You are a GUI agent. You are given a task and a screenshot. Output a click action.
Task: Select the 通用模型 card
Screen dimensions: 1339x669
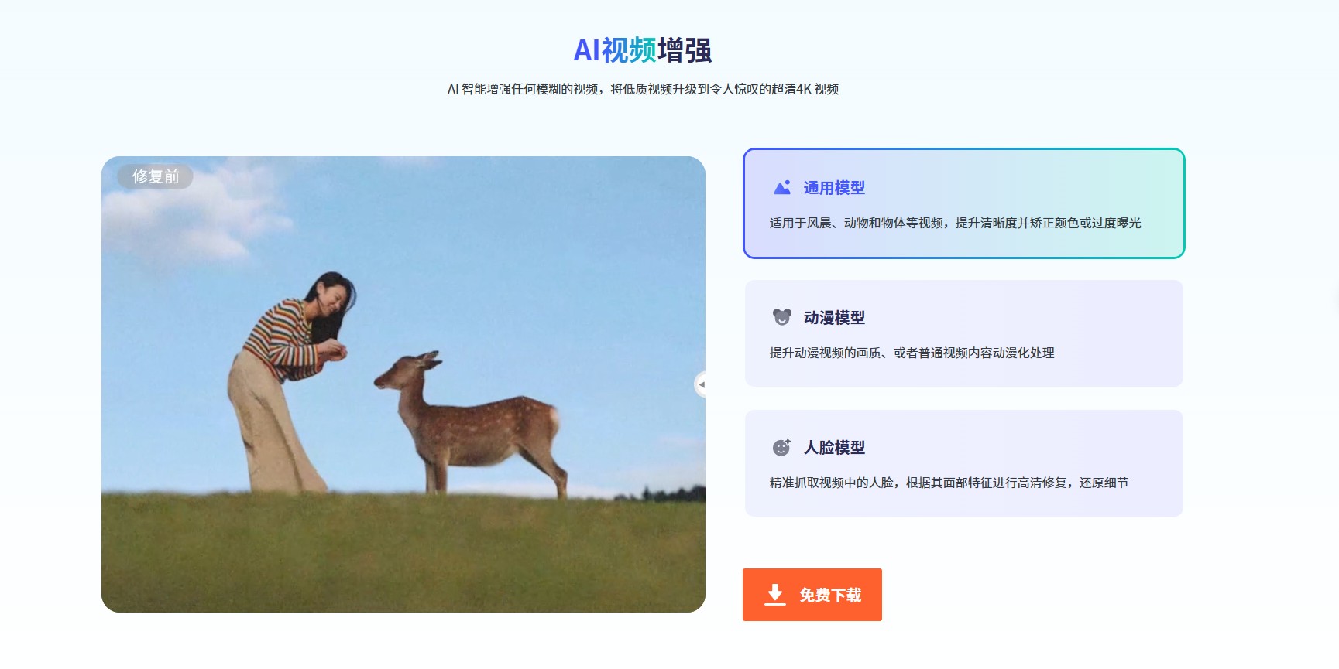[963, 203]
